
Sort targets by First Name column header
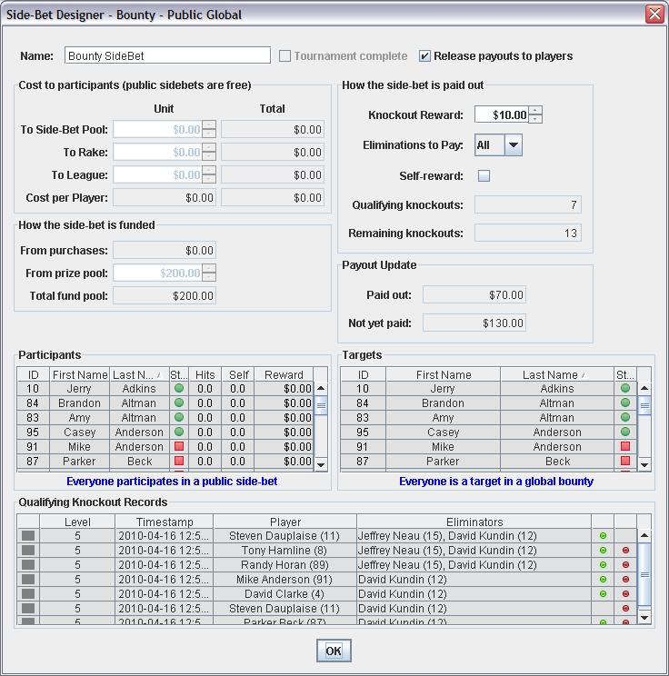coord(443,374)
